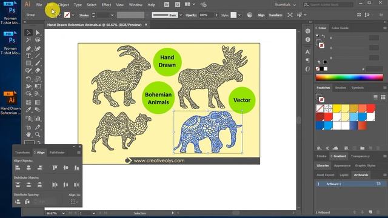
Task: Open the stroke weight dropdown
Action: (112, 15)
